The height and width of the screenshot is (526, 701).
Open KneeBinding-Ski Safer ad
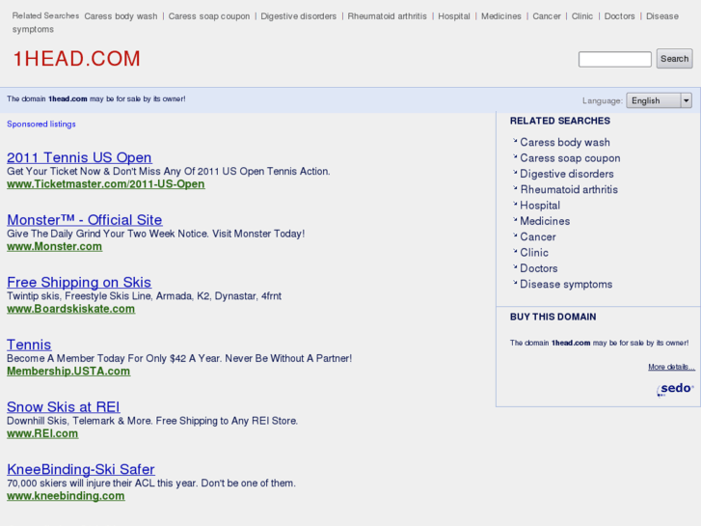pyautogui.click(x=81, y=469)
